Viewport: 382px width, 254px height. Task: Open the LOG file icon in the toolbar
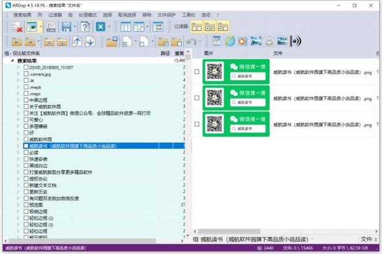pyautogui.click(x=51, y=27)
